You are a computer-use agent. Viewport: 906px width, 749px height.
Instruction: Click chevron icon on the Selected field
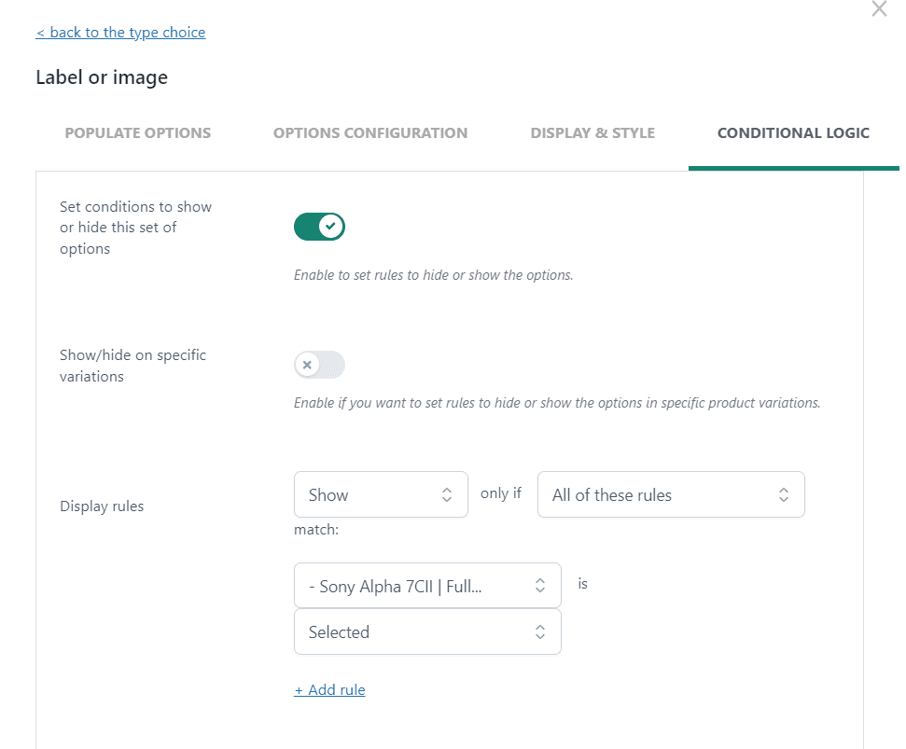coord(539,631)
